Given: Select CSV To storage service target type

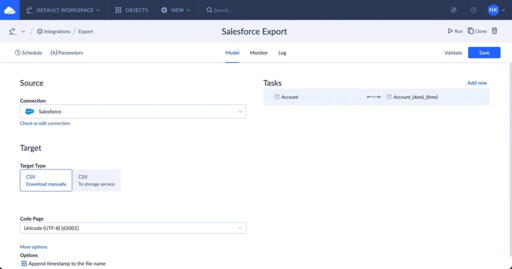Looking at the screenshot, I should coord(96,180).
